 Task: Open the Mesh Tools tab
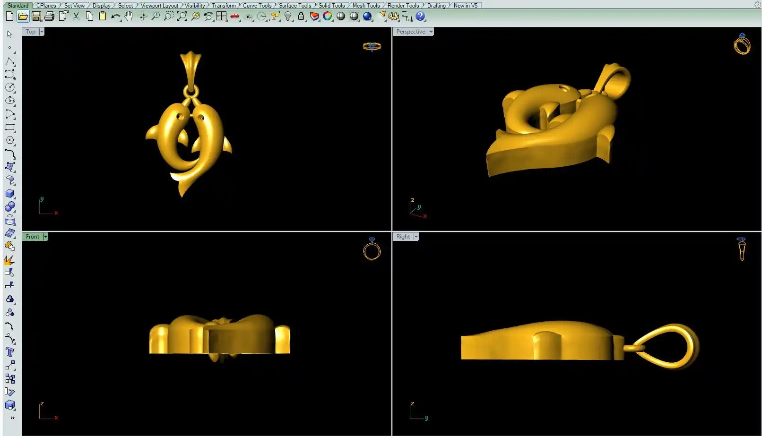coord(366,6)
